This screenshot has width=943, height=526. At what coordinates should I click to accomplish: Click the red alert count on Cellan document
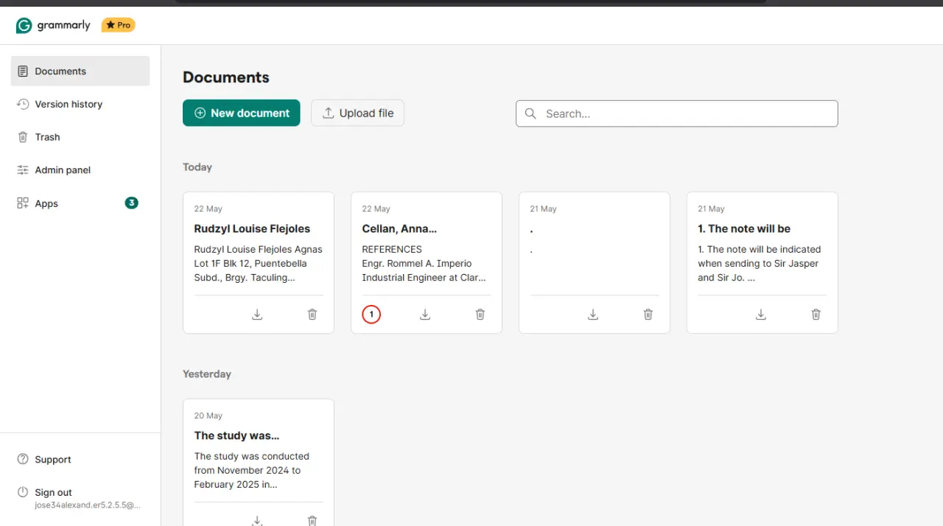click(x=371, y=315)
